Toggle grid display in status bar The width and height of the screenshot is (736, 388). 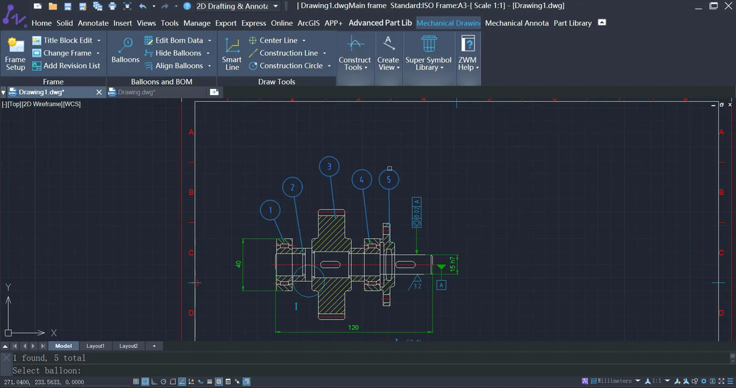[x=145, y=381]
